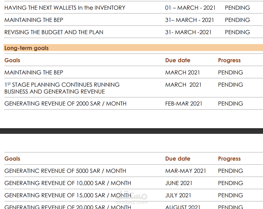Click 'MAINTAINING THE BEP' in short-term table
Viewport: 263px width, 209px height.
34,20
